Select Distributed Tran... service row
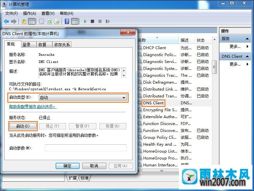The width and height of the screenshot is (254, 191). [174, 96]
